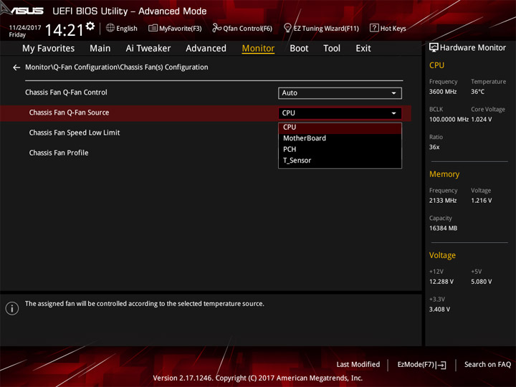Click the globe language icon
Image resolution: width=516 pixels, height=387 pixels.
coord(110,28)
